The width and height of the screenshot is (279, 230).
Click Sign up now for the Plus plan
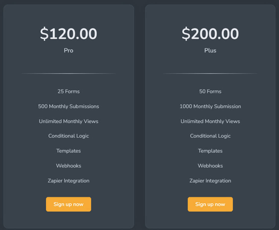coord(210,204)
